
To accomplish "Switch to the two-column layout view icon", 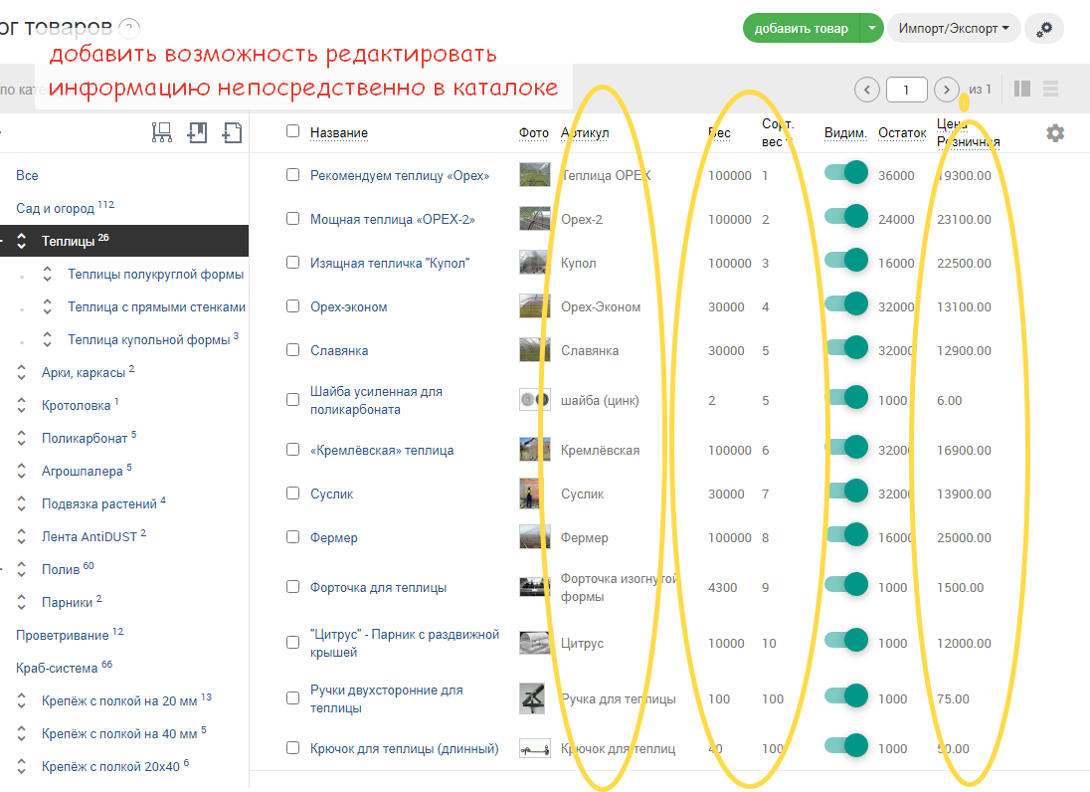I will pos(1021,89).
